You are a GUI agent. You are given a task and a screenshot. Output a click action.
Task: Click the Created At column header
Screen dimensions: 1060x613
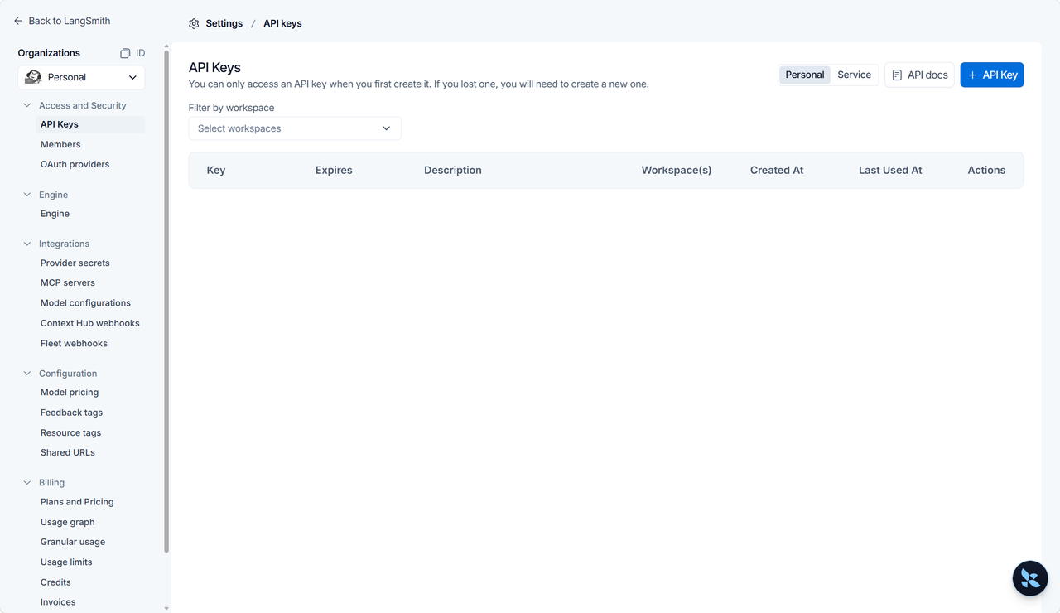tap(777, 170)
